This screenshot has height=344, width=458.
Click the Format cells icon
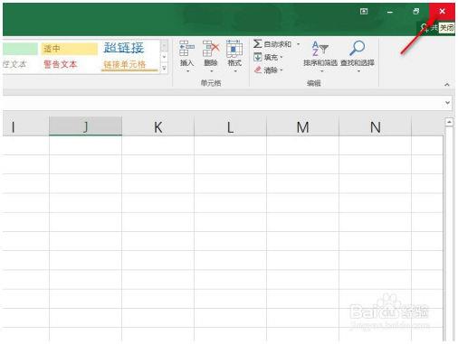[234, 48]
